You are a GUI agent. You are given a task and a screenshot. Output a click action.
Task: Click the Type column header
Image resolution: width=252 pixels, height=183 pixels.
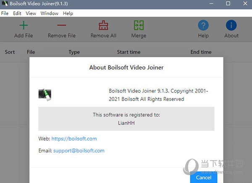[x=74, y=52]
